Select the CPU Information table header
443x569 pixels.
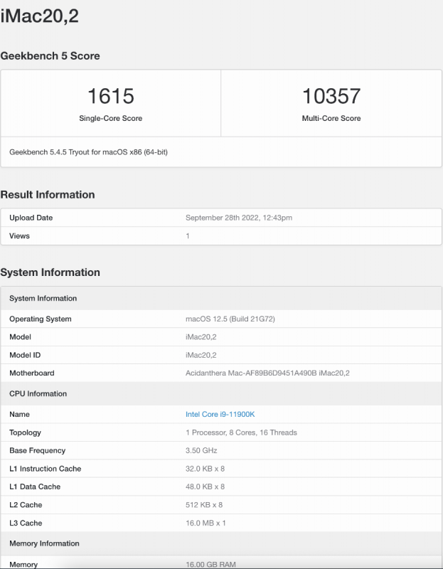pos(38,394)
